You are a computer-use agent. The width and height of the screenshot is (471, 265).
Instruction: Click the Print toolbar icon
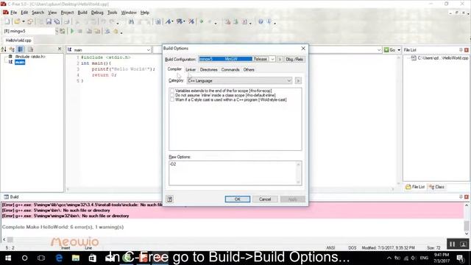pos(67,21)
